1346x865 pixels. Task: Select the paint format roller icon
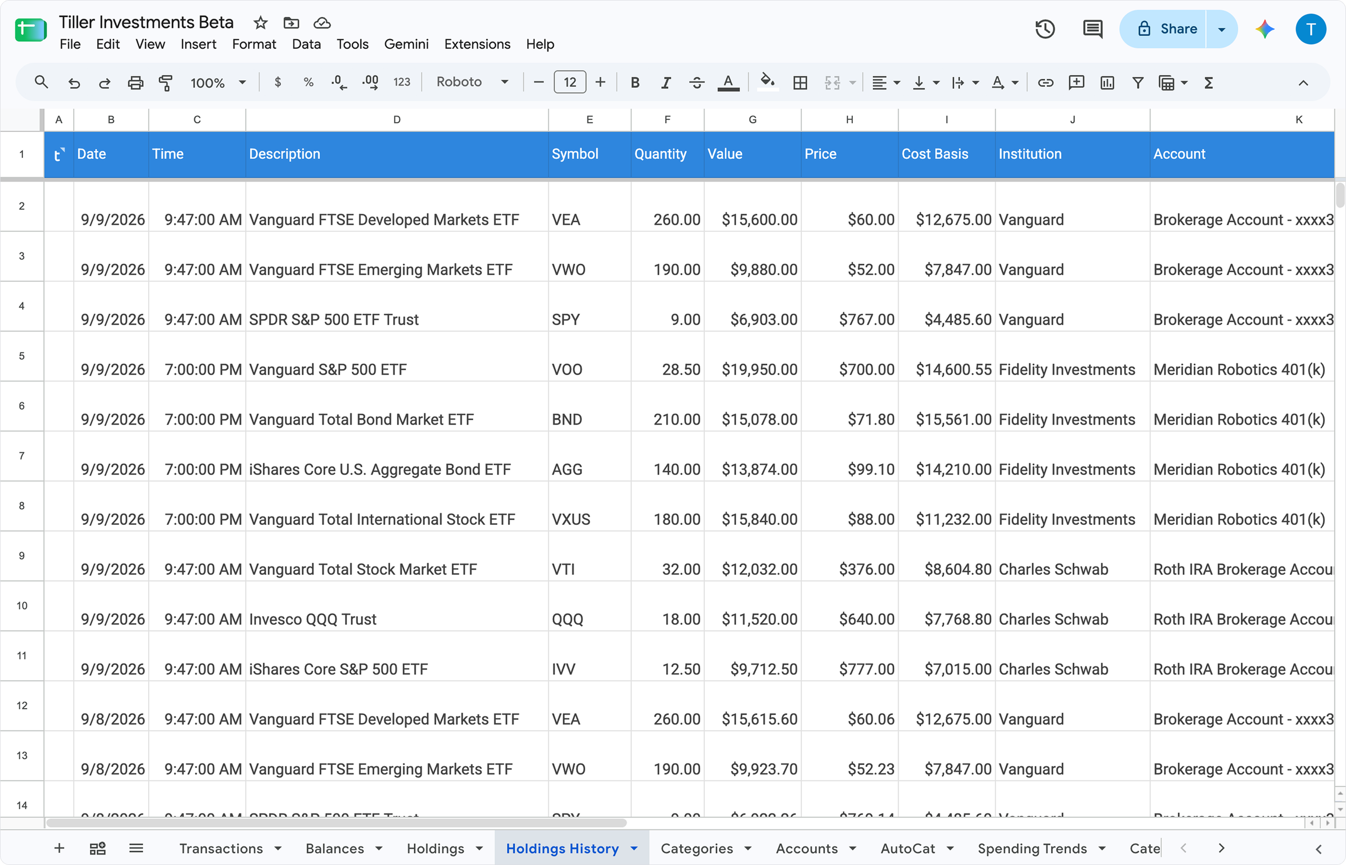tap(166, 83)
